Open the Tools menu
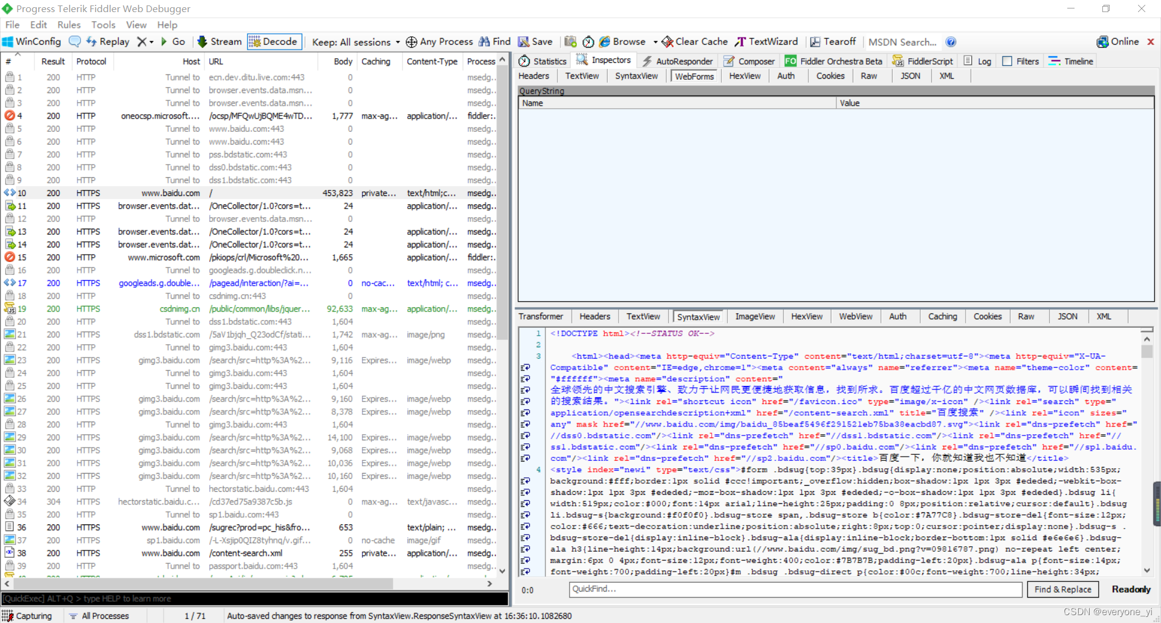 tap(103, 25)
